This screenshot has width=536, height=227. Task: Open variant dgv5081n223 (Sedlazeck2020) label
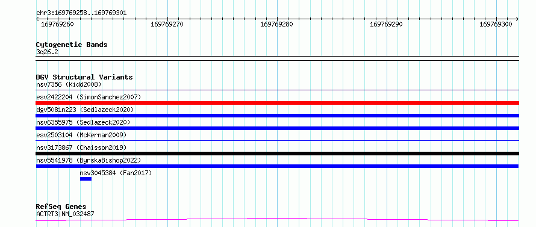click(x=85, y=110)
